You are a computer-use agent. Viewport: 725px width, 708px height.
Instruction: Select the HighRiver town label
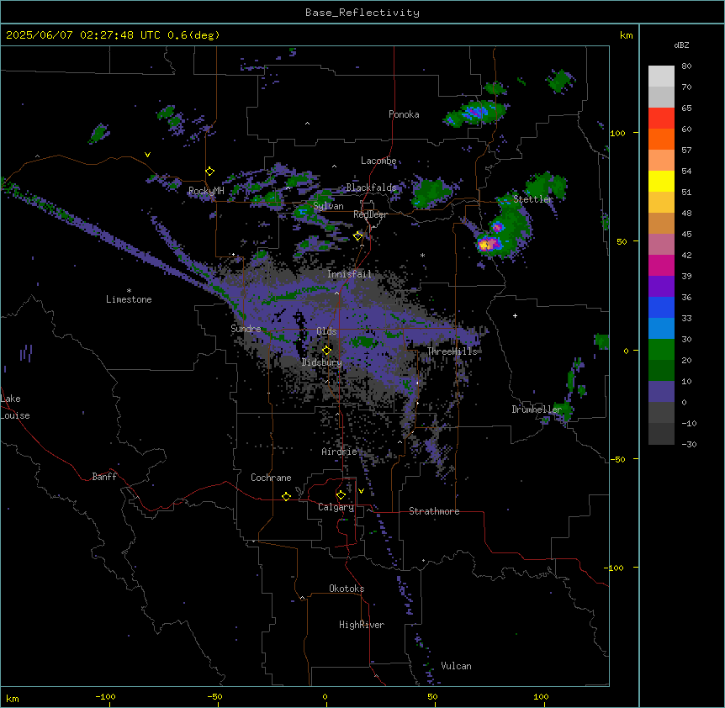coord(362,625)
